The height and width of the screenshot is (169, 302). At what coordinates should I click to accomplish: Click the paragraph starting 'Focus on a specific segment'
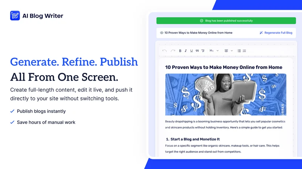[222, 149]
